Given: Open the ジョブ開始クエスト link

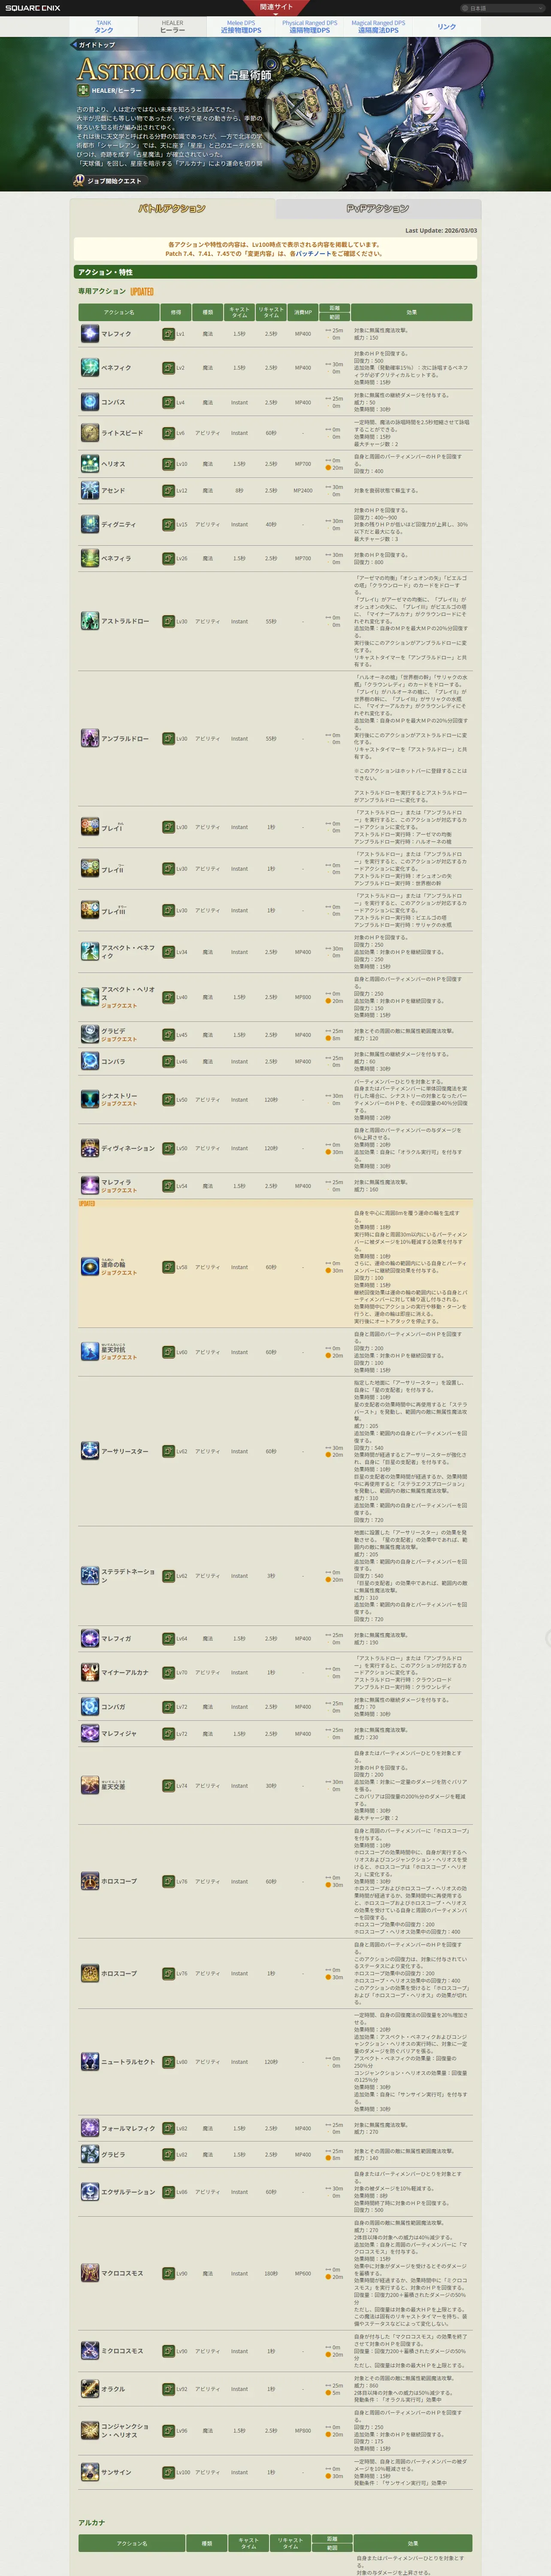Looking at the screenshot, I should point(109,181).
